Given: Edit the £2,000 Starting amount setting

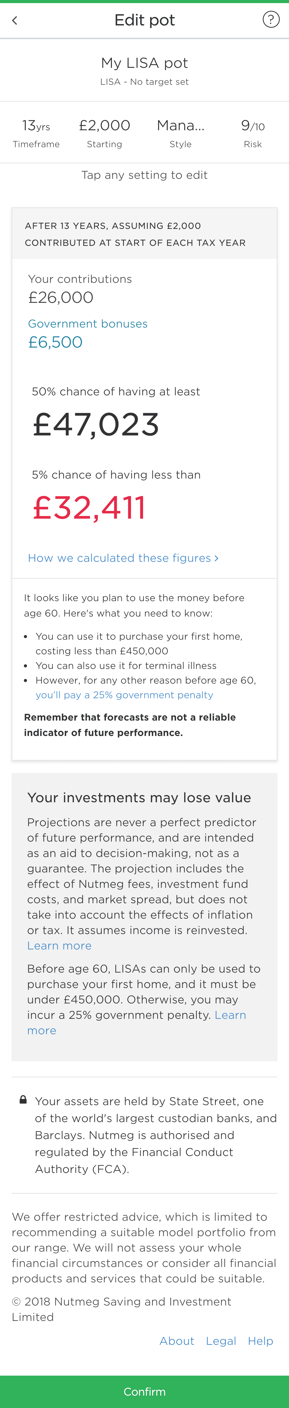Looking at the screenshot, I should tap(104, 133).
